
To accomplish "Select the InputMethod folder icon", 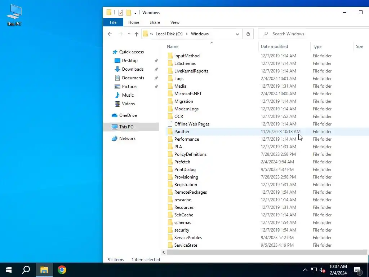I will 170,56.
